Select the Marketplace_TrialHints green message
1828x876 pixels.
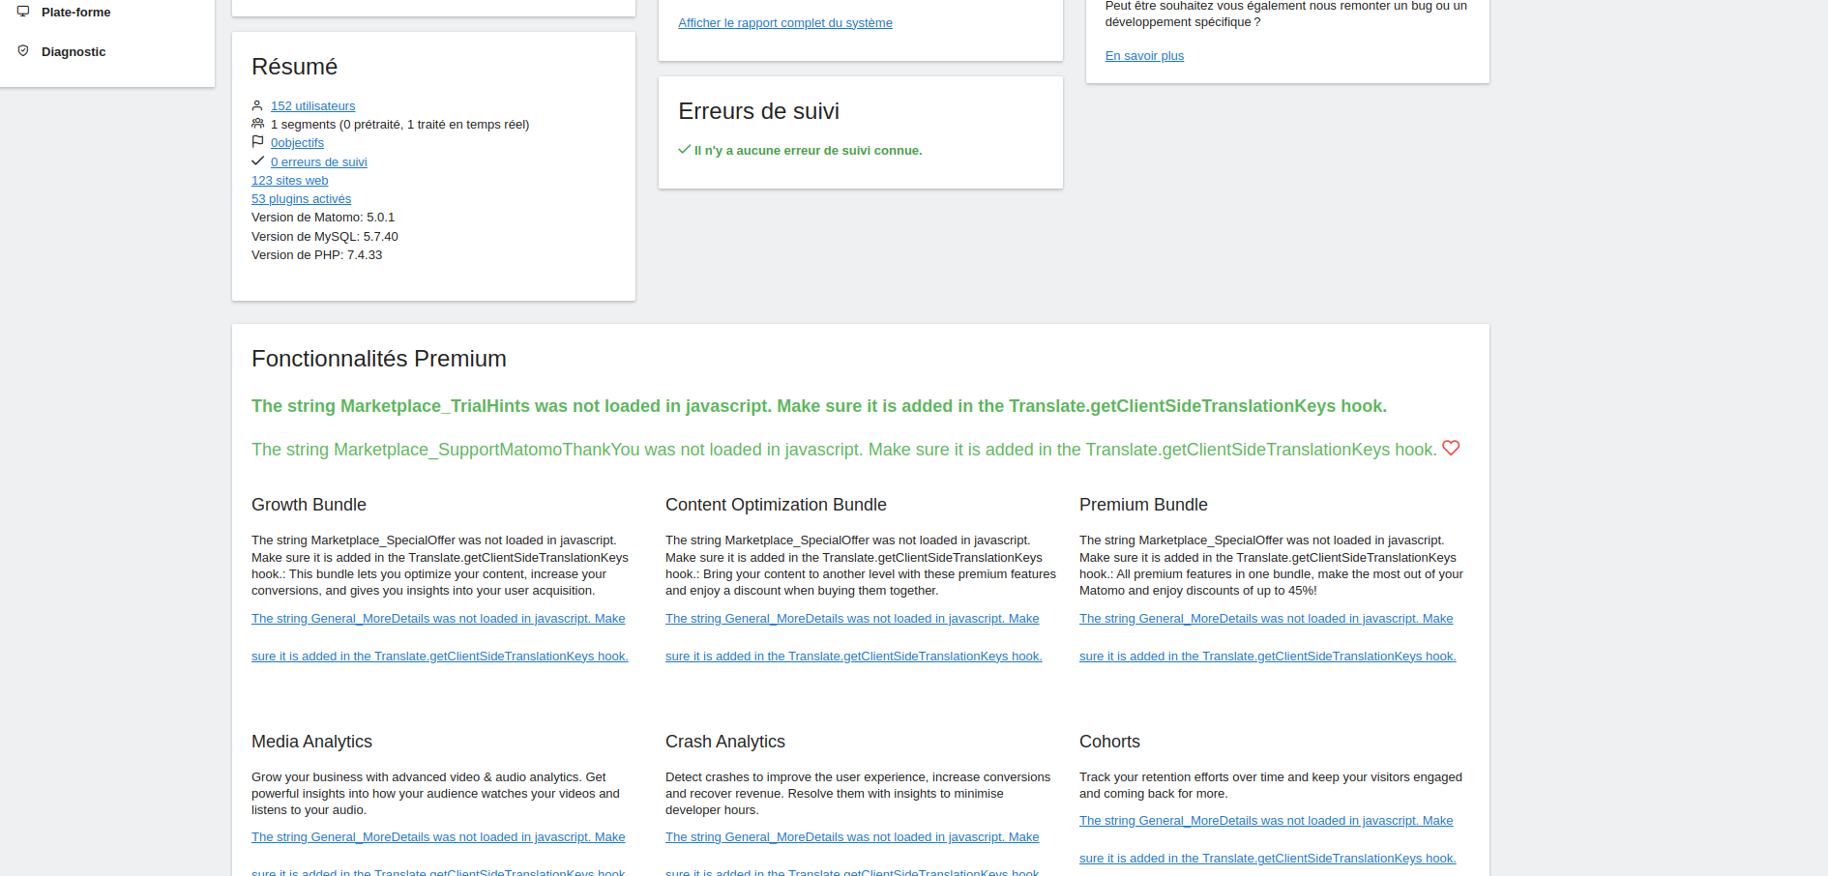point(819,406)
